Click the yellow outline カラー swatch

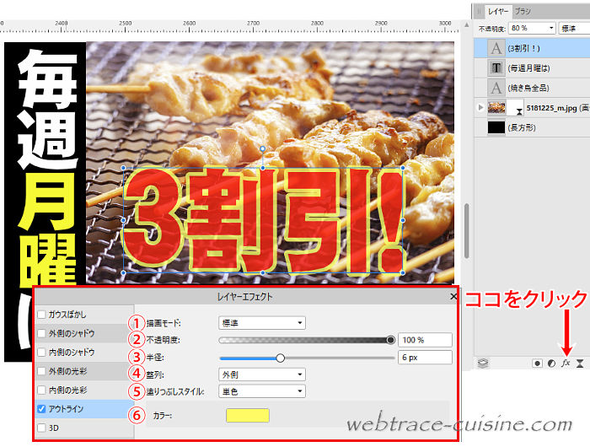point(247,415)
